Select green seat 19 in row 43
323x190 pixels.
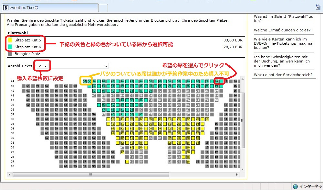216,86
